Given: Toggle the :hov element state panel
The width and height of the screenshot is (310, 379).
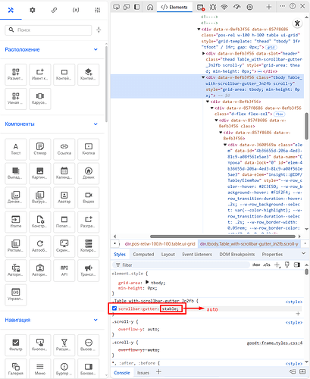Looking at the screenshot, I should click(x=256, y=265).
